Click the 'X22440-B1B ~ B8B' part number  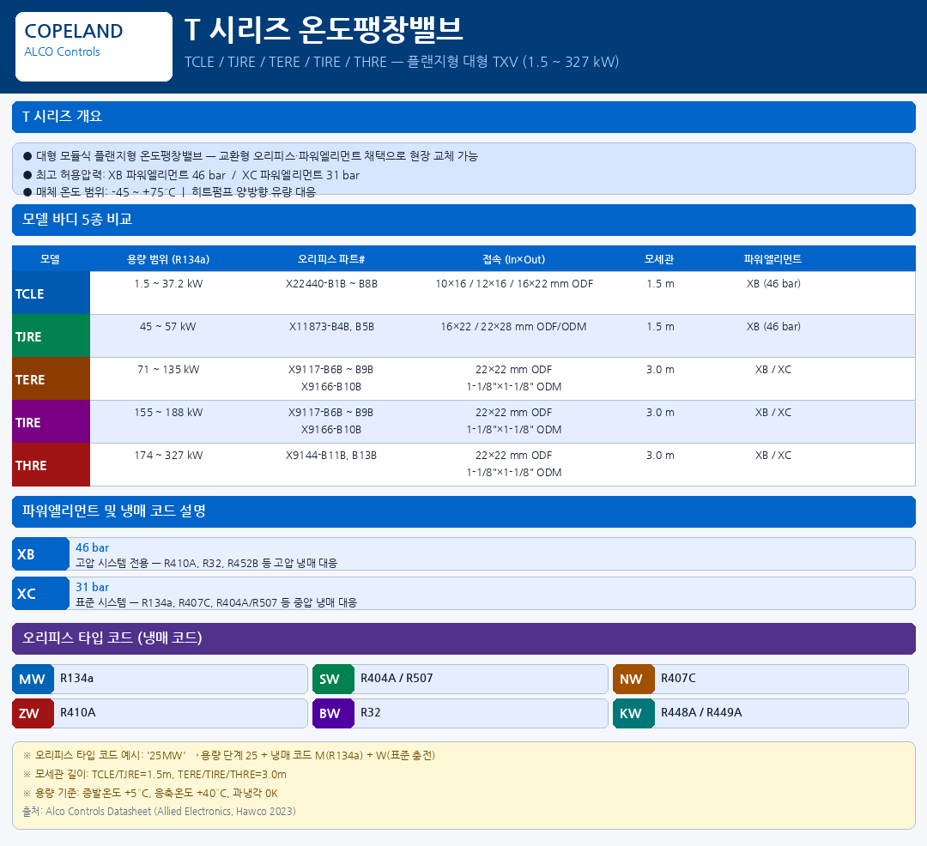[x=331, y=284]
